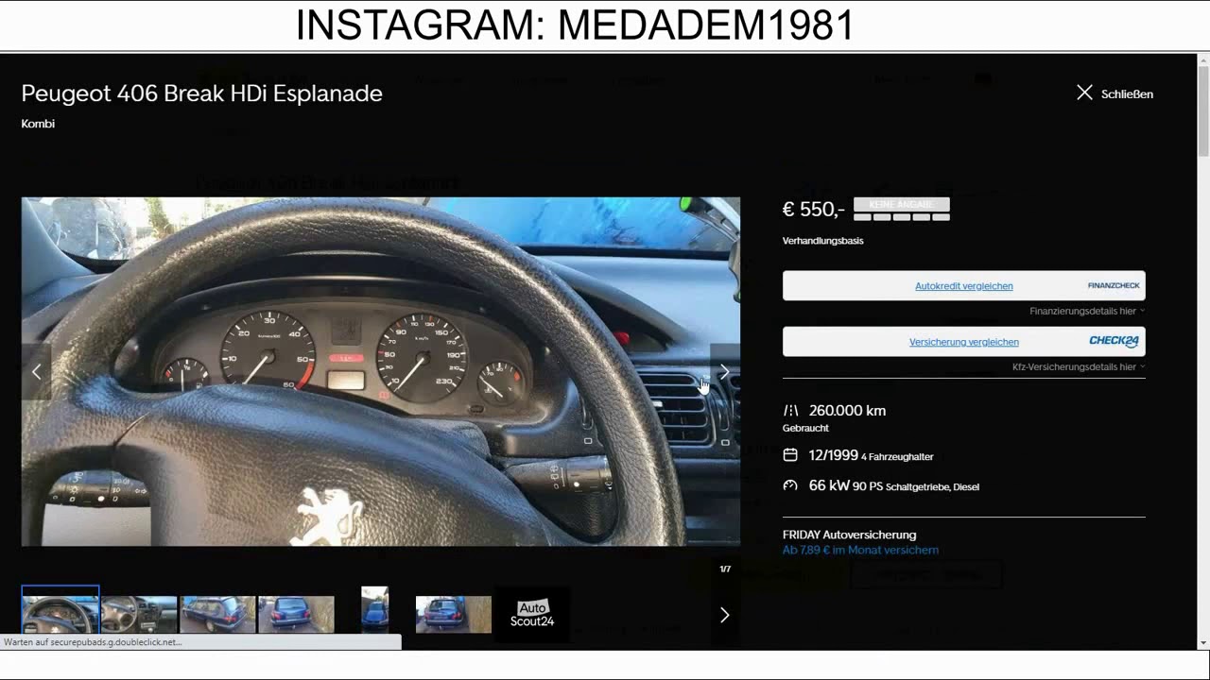The image size is (1210, 680).
Task: Advance to the next photo on the main image
Action: coord(725,372)
